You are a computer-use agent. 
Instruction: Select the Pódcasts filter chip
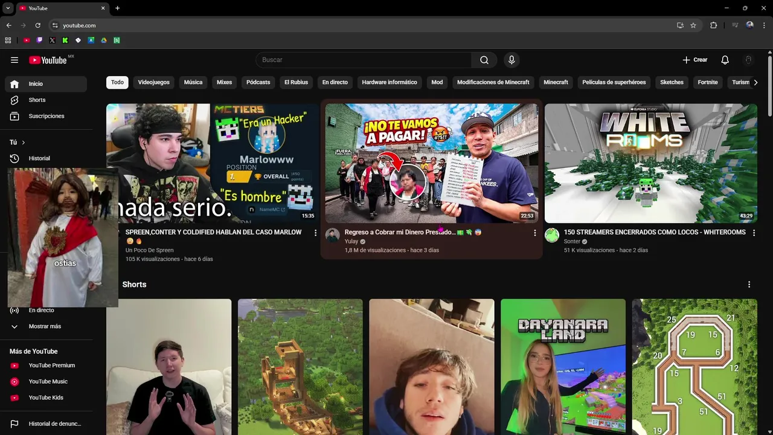pos(258,82)
